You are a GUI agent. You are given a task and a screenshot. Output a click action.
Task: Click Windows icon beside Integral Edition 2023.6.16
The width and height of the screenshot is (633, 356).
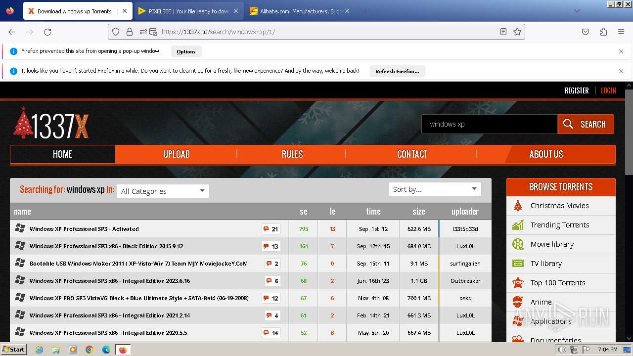(x=20, y=280)
